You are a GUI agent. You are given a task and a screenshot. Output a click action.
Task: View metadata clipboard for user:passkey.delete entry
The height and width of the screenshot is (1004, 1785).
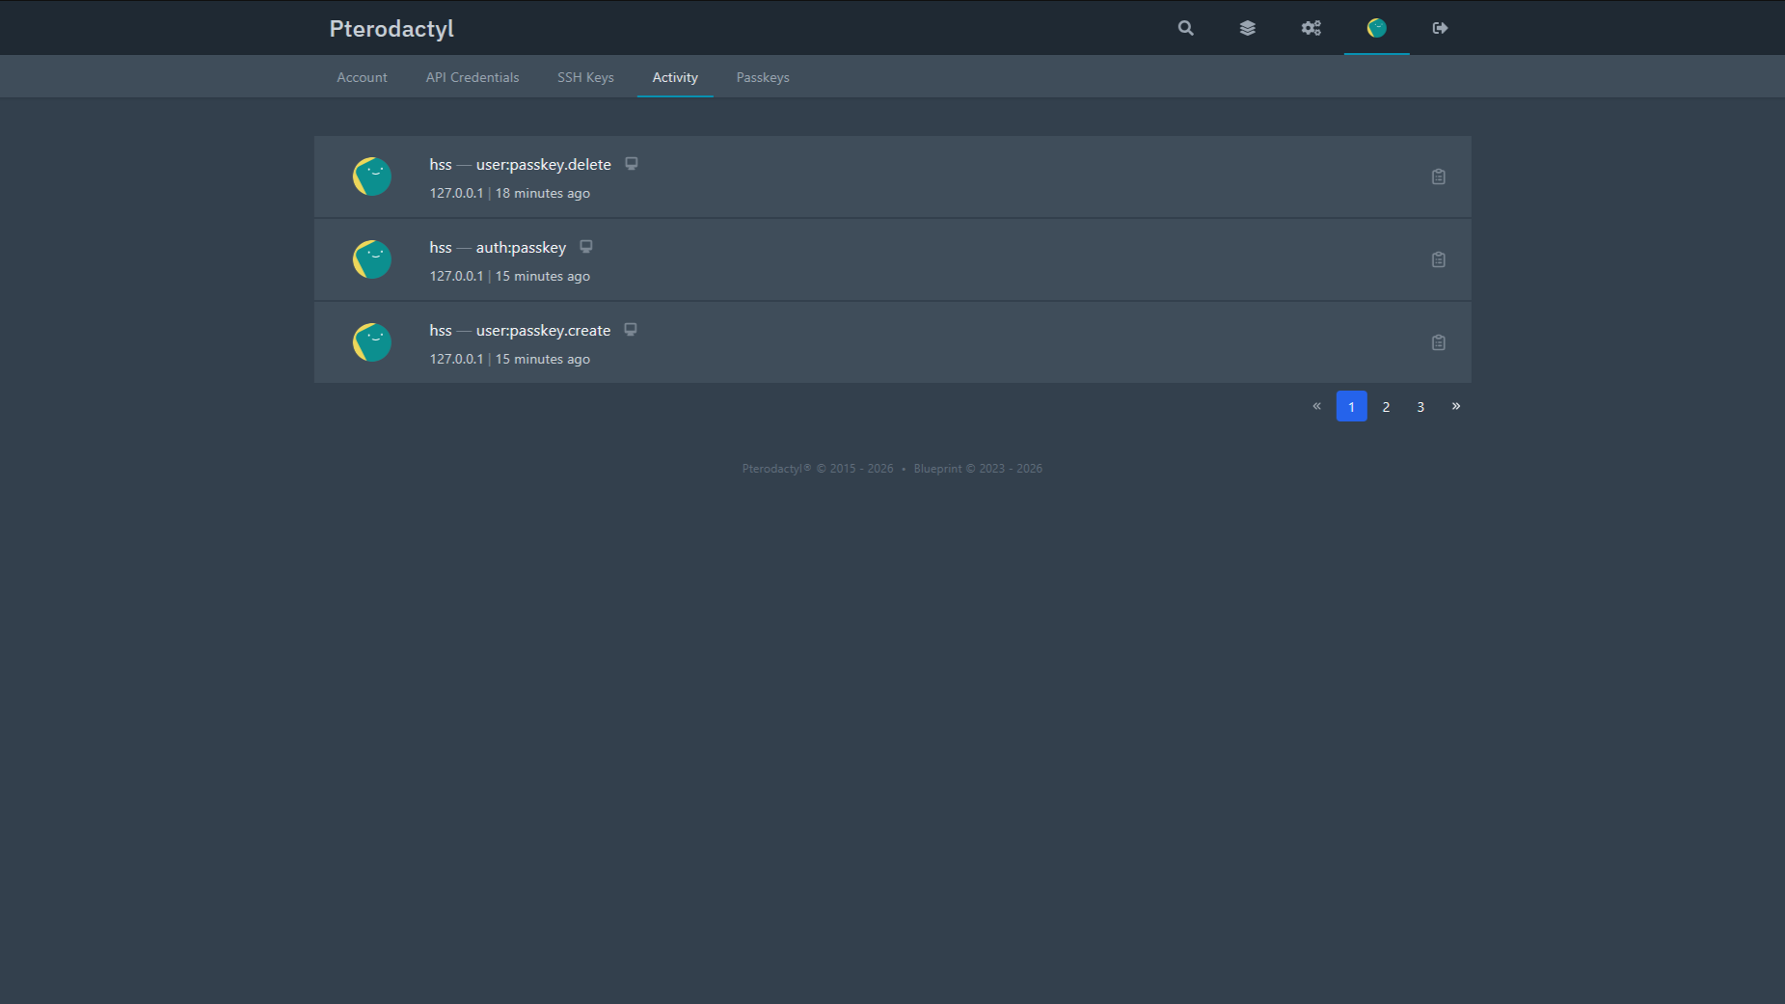1438,176
